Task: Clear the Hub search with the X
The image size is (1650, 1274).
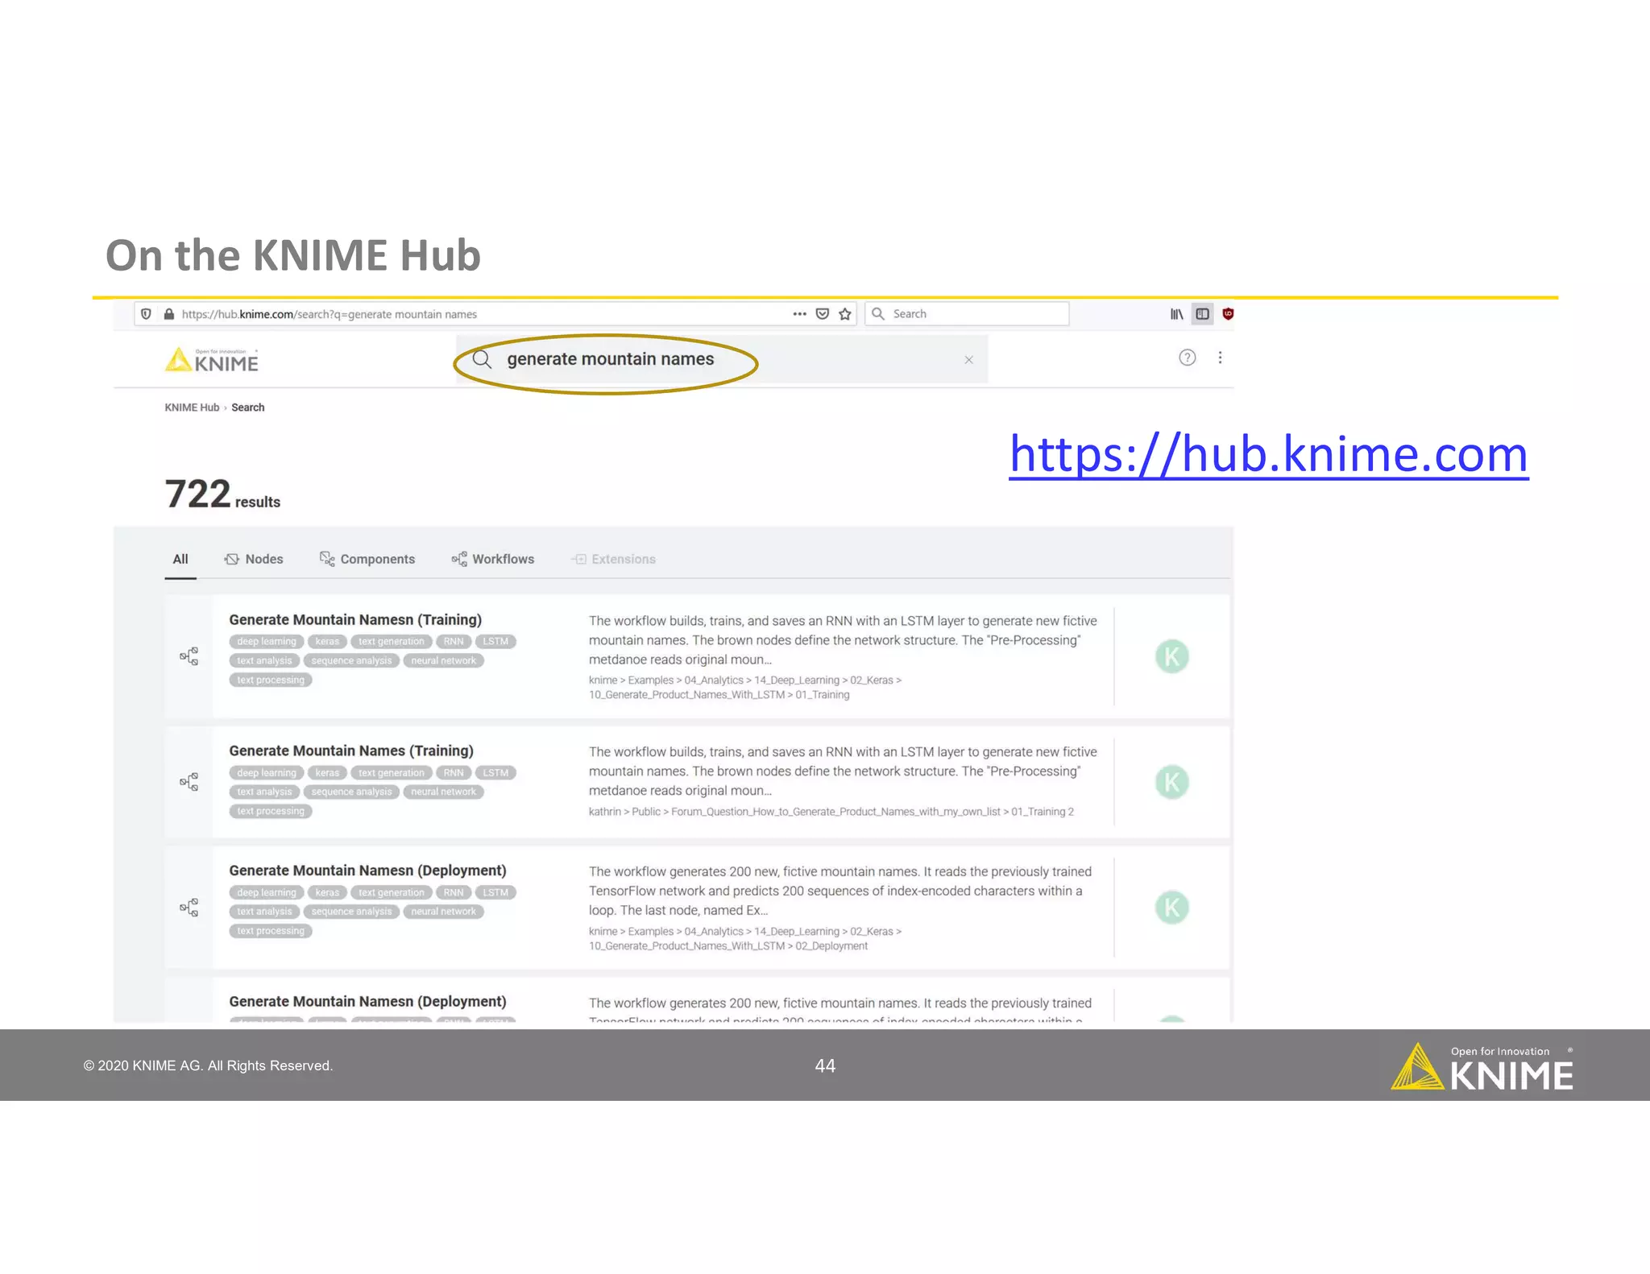Action: coord(969,360)
